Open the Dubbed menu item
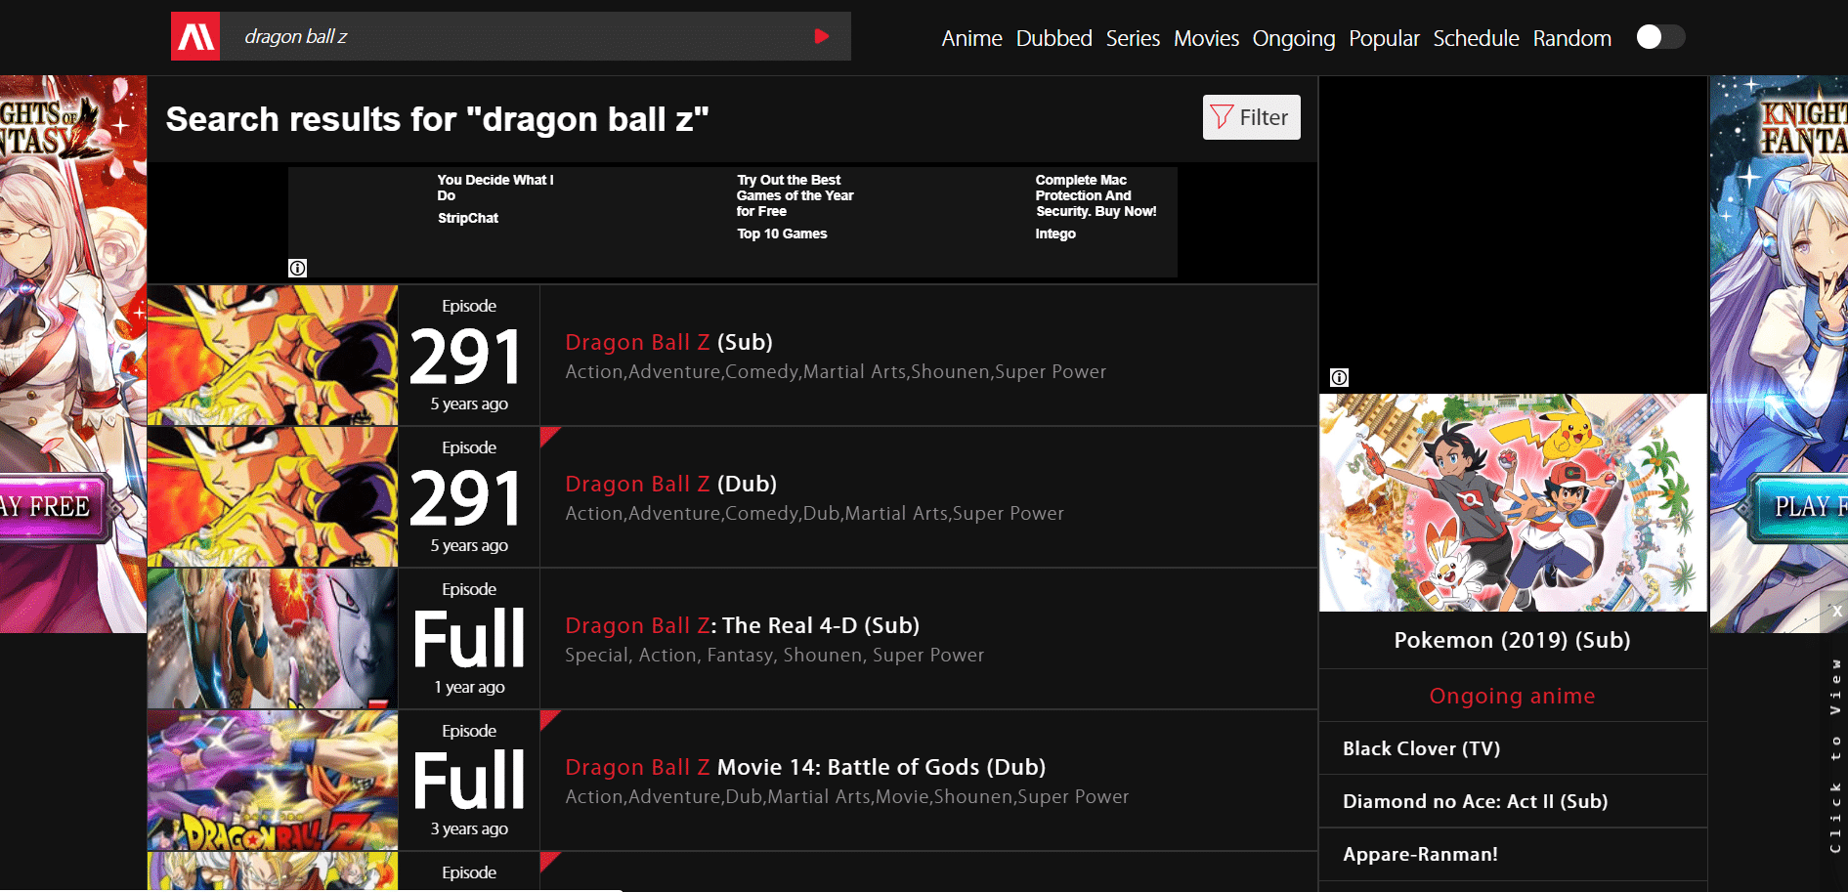Image resolution: width=1848 pixels, height=892 pixels. coord(1053,38)
